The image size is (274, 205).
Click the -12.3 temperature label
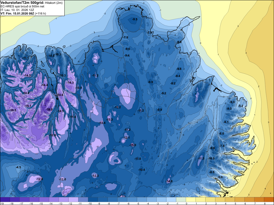point(95,176)
